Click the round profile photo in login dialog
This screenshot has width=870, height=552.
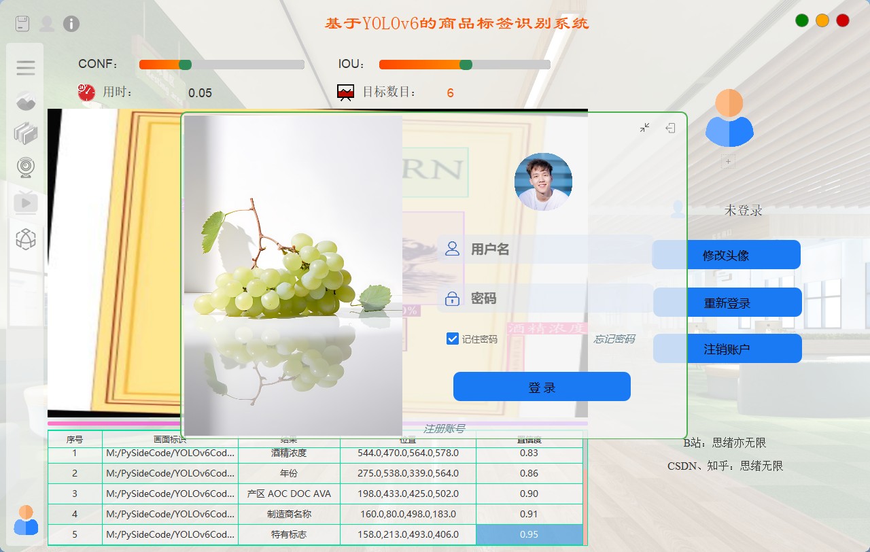543,182
